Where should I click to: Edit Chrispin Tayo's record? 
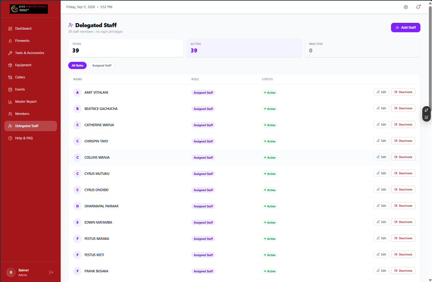point(381,141)
